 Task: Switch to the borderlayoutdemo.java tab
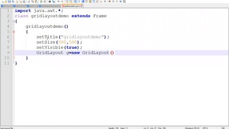pyautogui.click(x=50, y=6)
